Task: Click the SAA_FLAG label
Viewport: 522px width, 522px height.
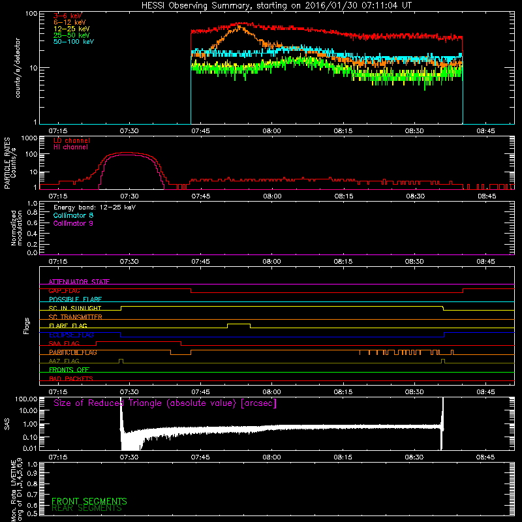Action: pos(64,343)
